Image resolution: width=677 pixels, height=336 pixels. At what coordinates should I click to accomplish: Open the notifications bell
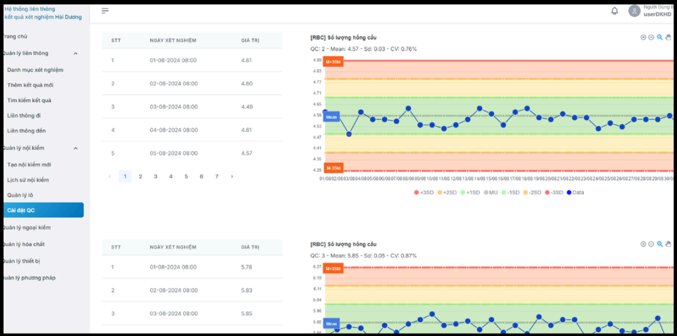coord(614,11)
